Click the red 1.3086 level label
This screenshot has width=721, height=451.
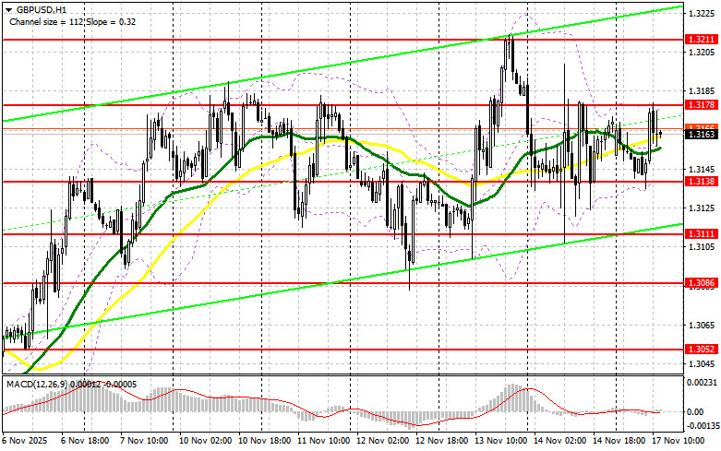699,283
